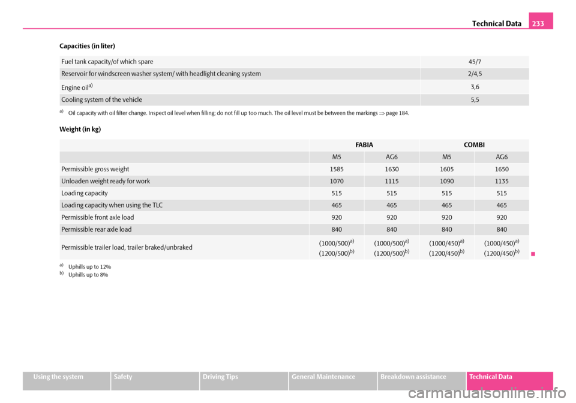Go to the General Maintenance tab

click(332, 377)
